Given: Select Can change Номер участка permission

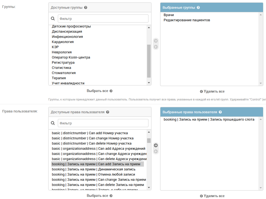Looking at the screenshot, I should (x=93, y=138).
